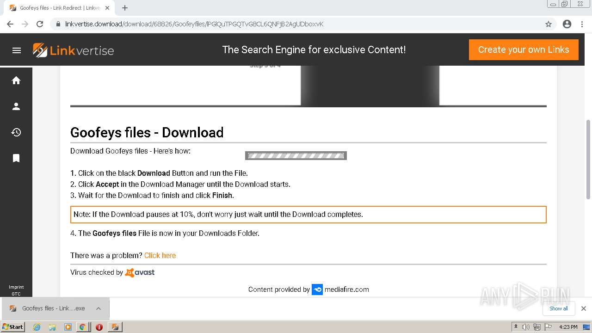Click the Windows Start button
This screenshot has width=592, height=333.
[12, 327]
